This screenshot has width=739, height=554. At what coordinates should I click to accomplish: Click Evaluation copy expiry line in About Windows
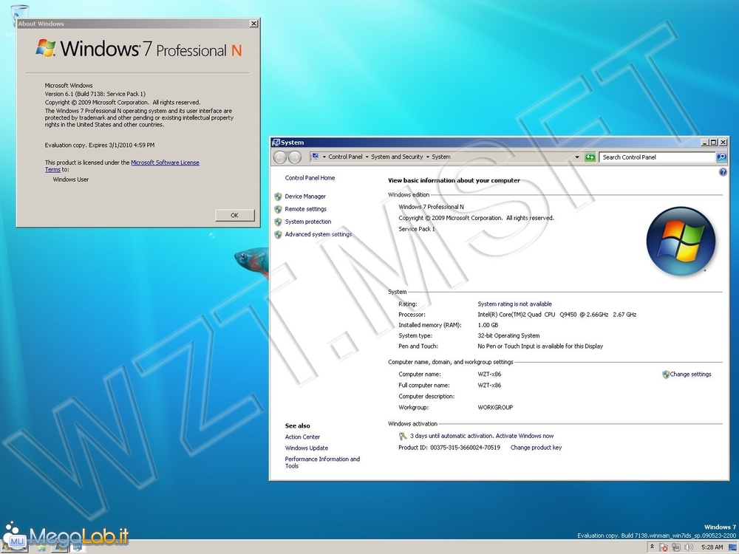pos(100,146)
